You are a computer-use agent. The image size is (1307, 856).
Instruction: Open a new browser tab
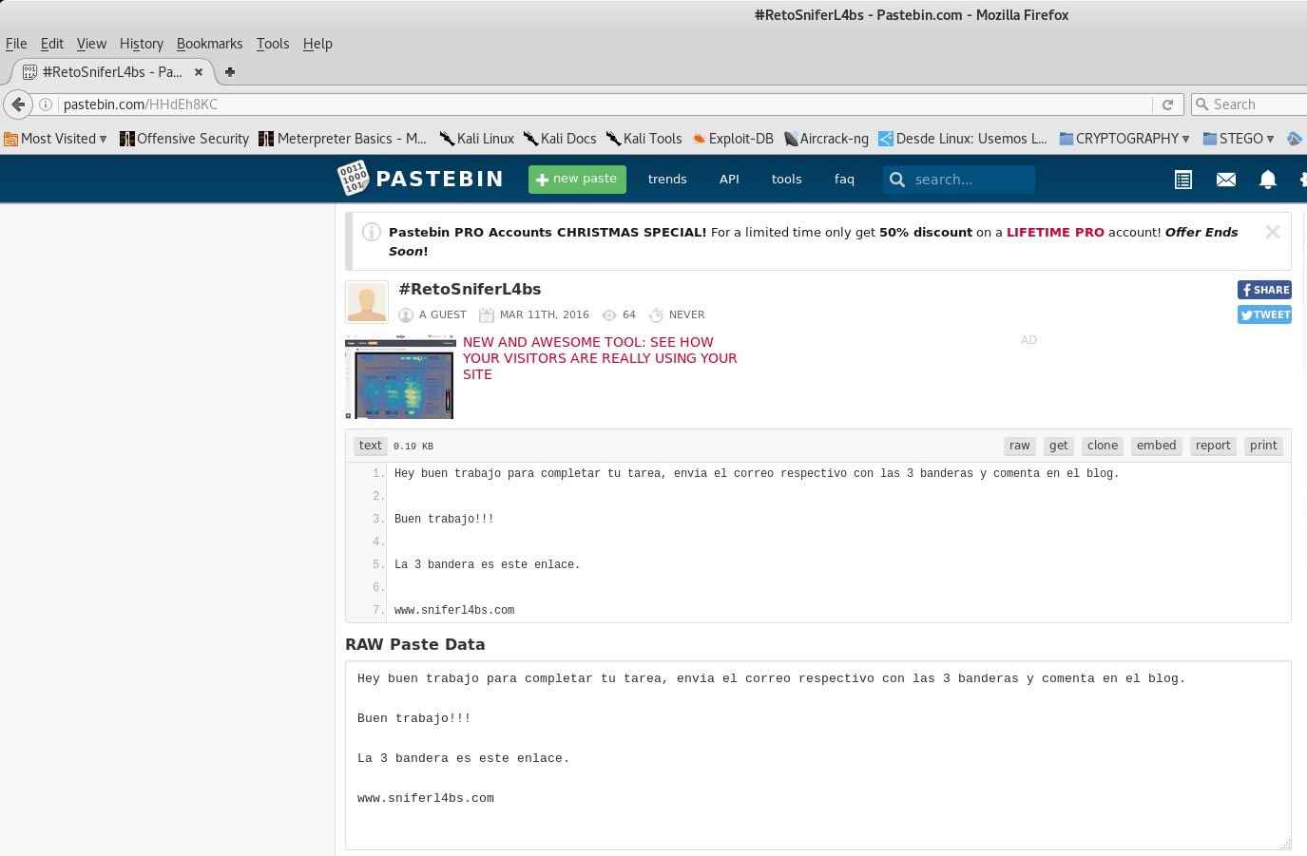coord(230,72)
